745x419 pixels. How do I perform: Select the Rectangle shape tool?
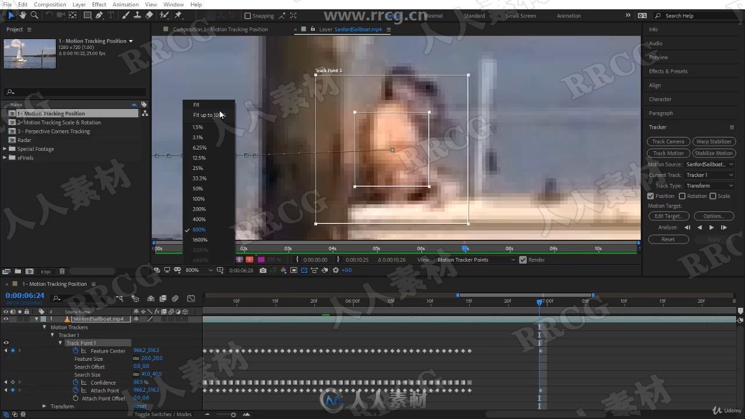[x=87, y=15]
